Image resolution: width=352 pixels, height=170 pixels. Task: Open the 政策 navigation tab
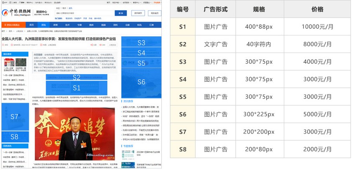click(56, 25)
